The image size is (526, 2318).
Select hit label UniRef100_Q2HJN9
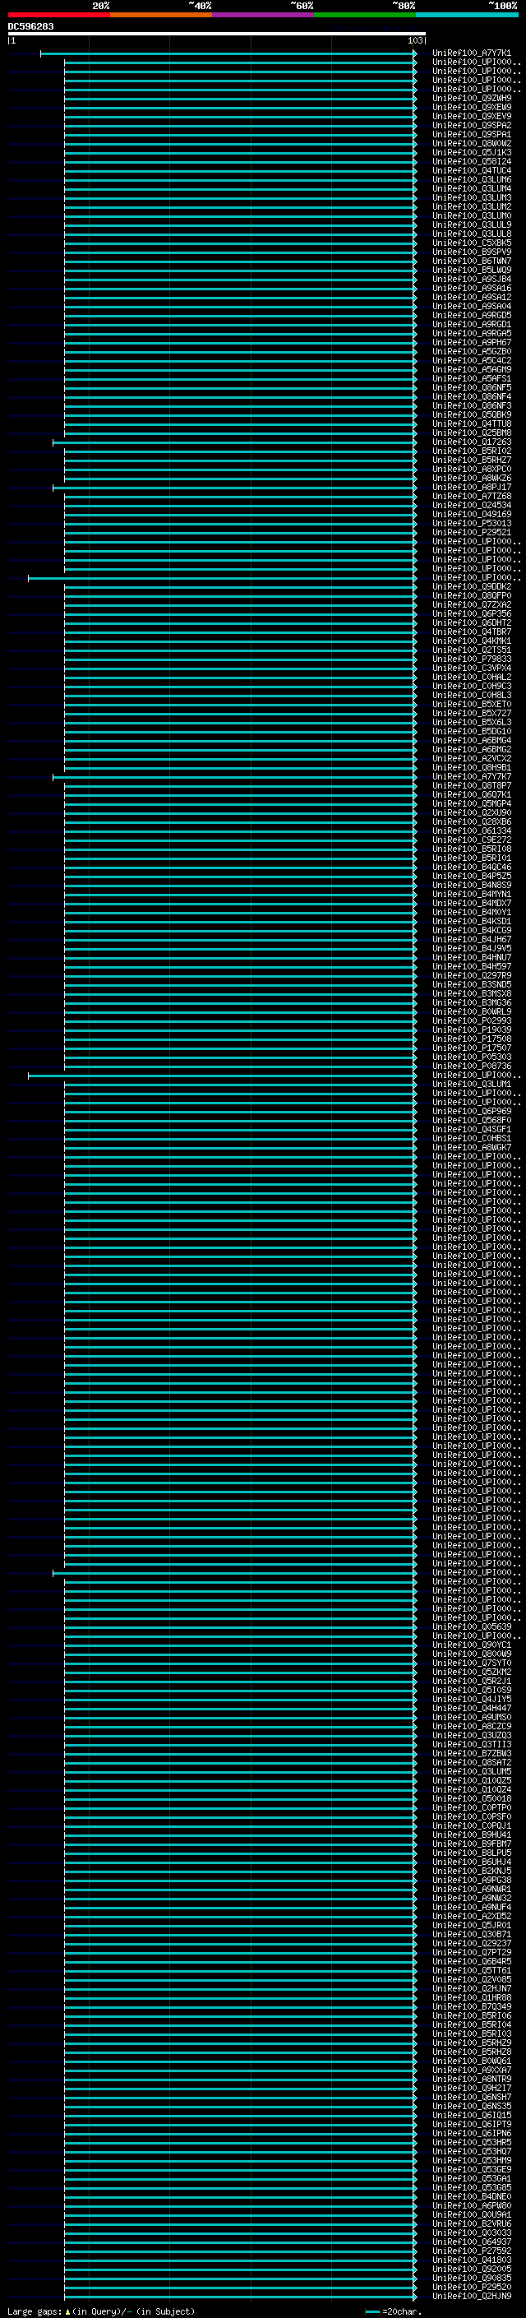(472, 2297)
